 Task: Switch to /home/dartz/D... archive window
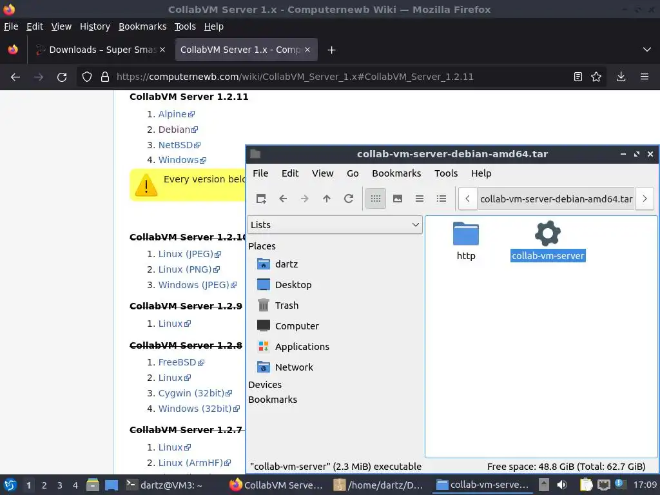click(x=378, y=485)
